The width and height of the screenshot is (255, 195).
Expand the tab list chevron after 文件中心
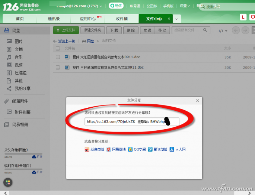(176, 19)
